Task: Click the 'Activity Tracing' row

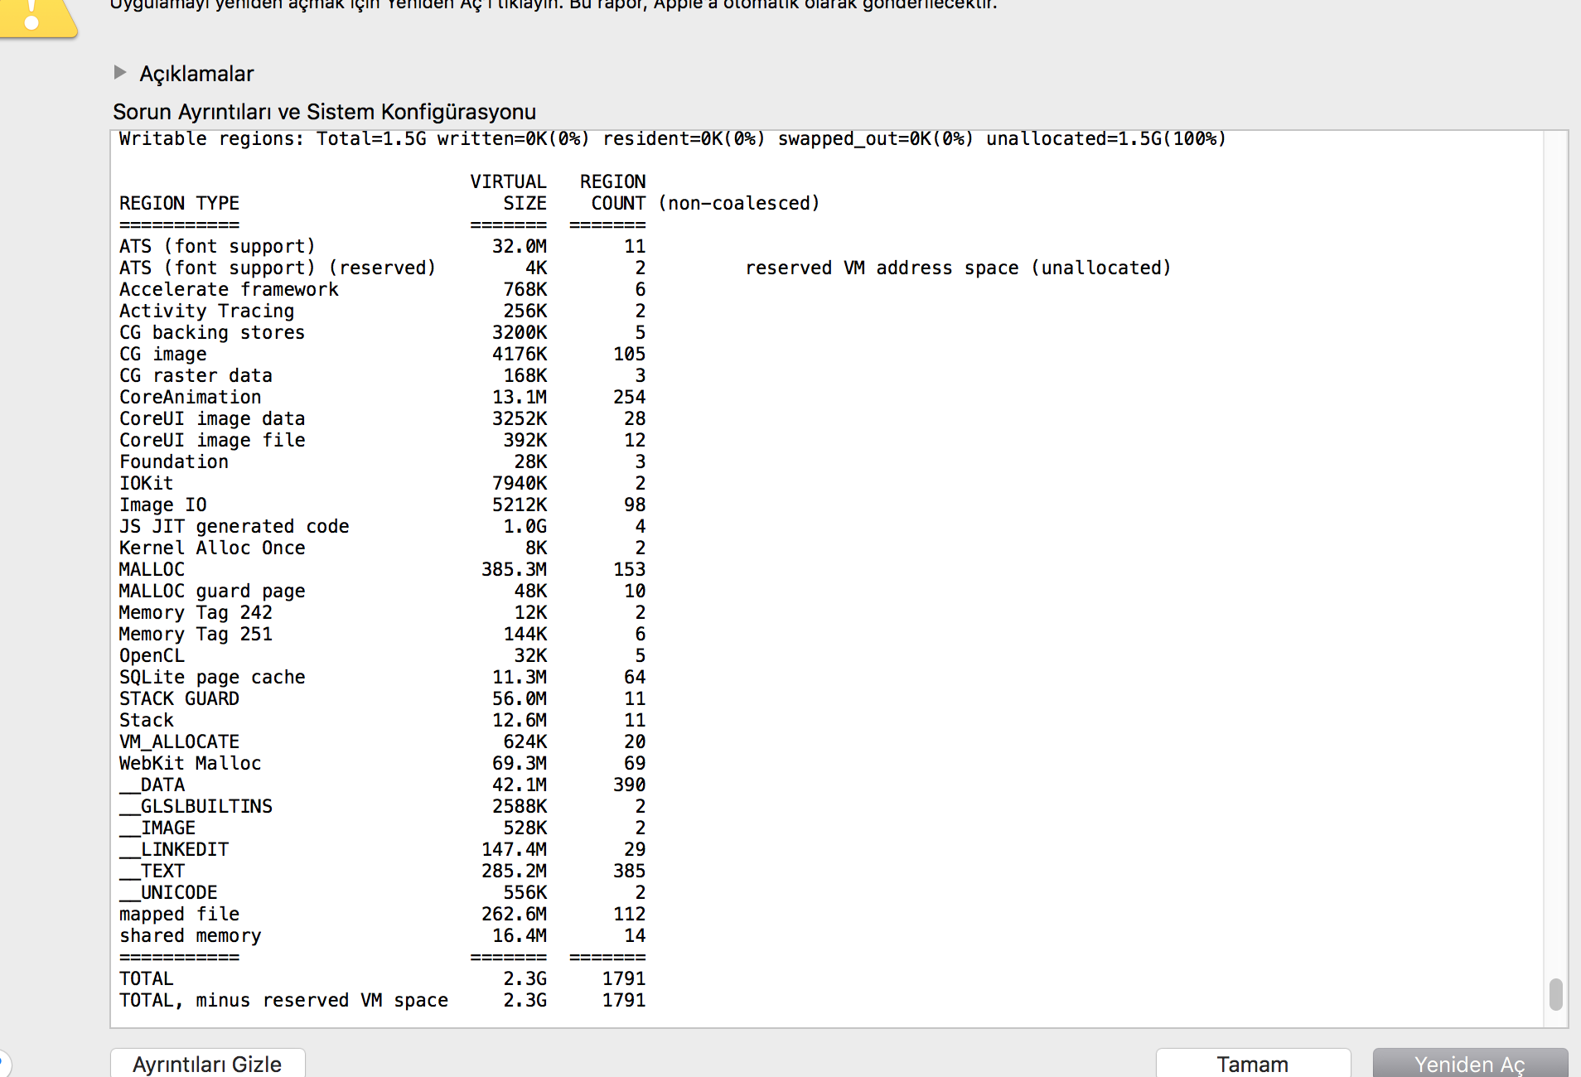Action: coord(382,311)
